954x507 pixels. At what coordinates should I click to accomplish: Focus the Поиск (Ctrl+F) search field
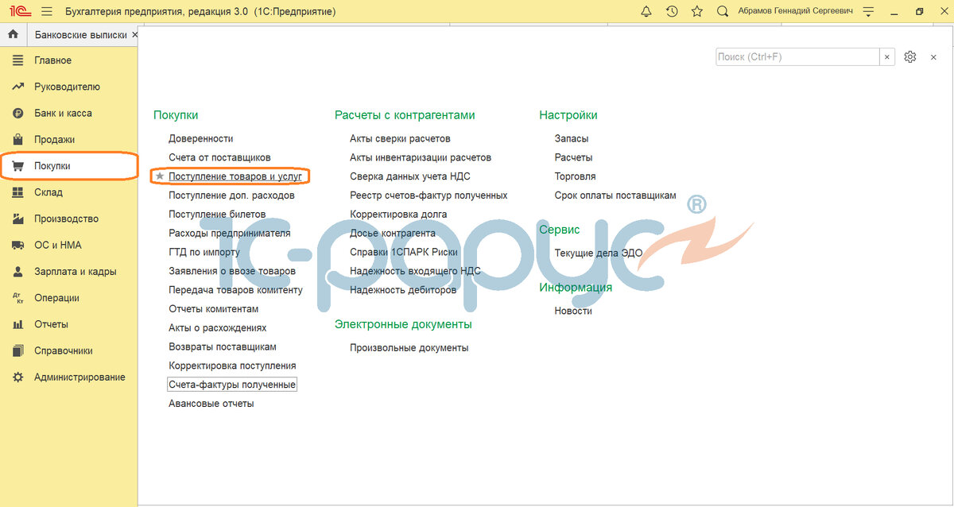[797, 57]
